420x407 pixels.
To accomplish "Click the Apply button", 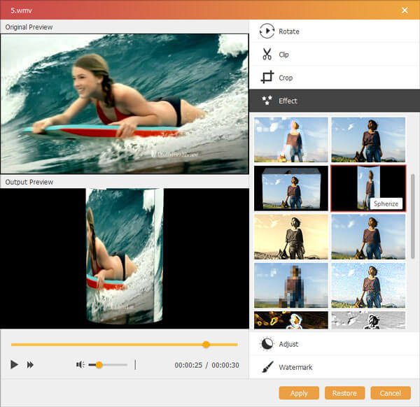I will tap(299, 393).
